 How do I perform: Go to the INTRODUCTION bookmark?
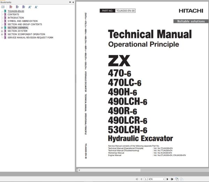point(16,18)
